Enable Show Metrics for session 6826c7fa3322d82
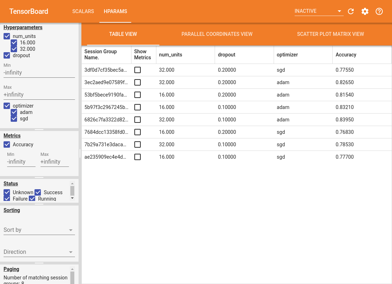 pos(138,120)
